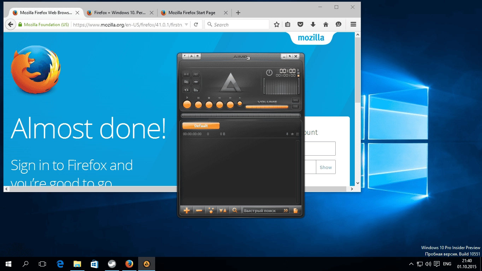This screenshot has height=271, width=482.
Task: Open the Firefox hamburger menu
Action: point(353,25)
